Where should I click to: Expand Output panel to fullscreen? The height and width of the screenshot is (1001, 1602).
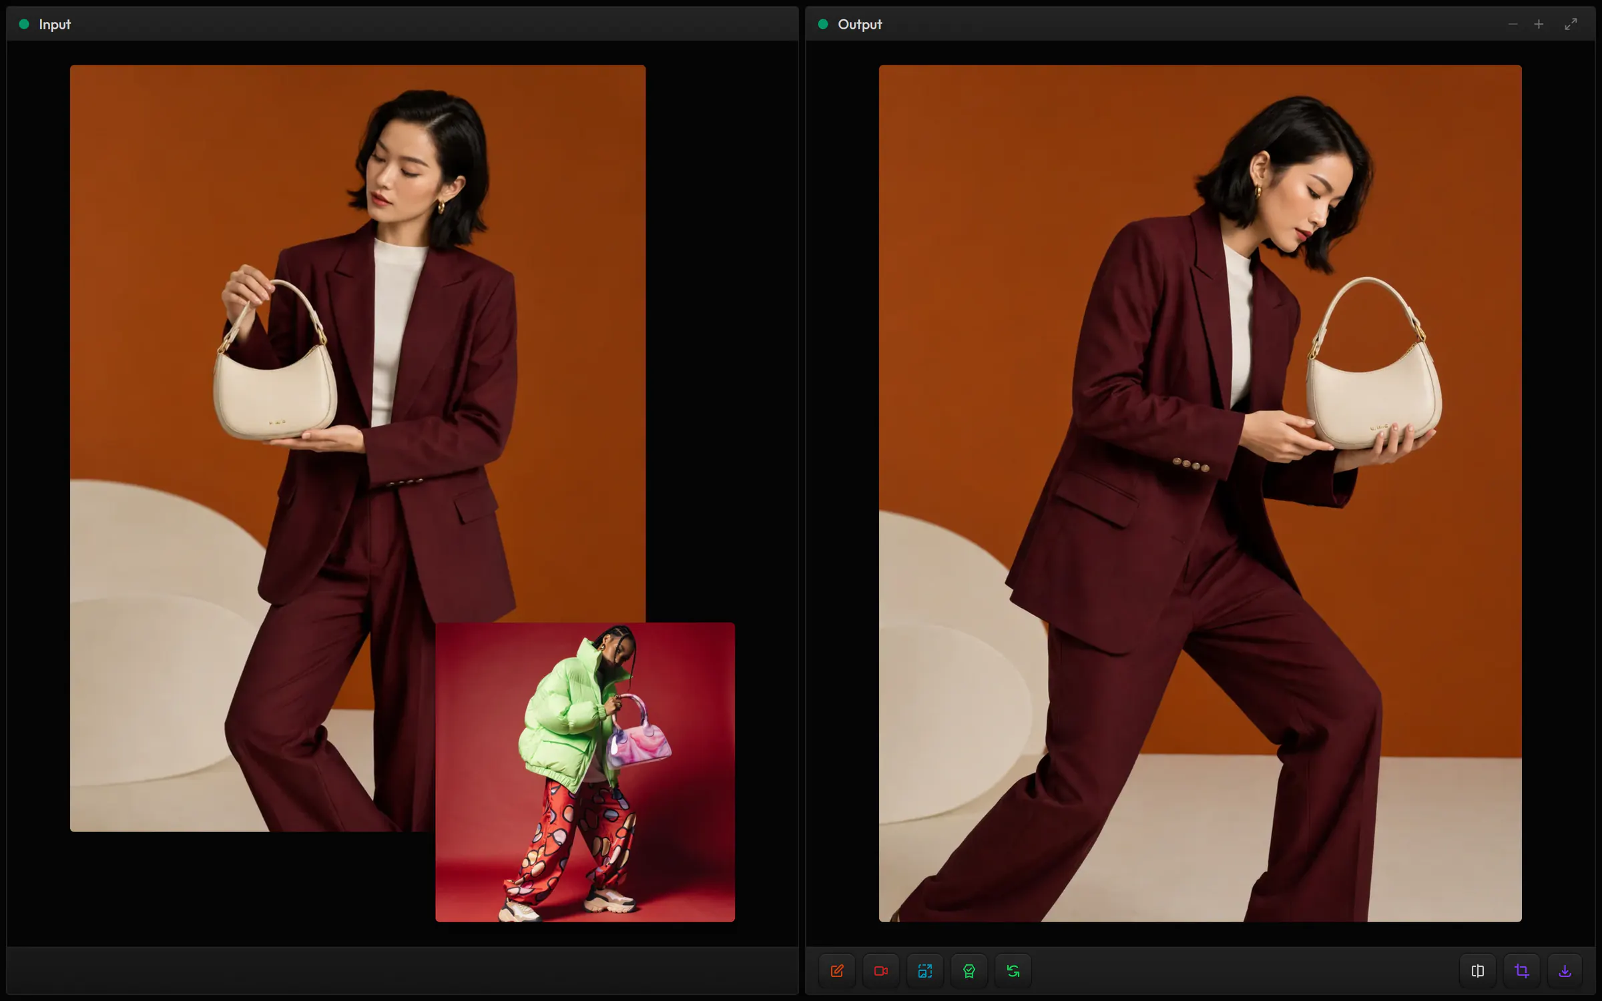(x=1571, y=24)
